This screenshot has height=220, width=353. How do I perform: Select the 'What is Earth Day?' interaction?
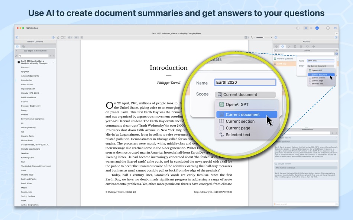(306, 142)
